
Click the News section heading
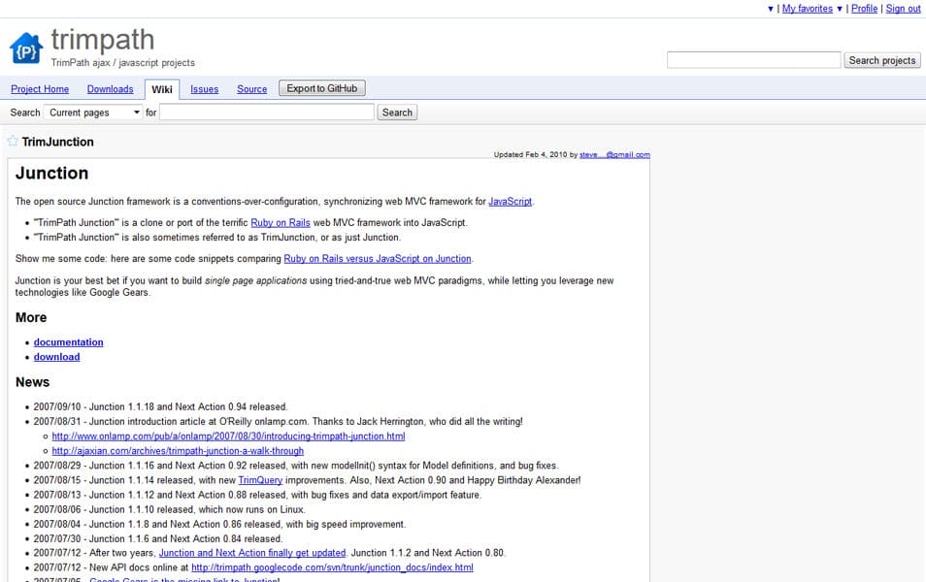32,382
